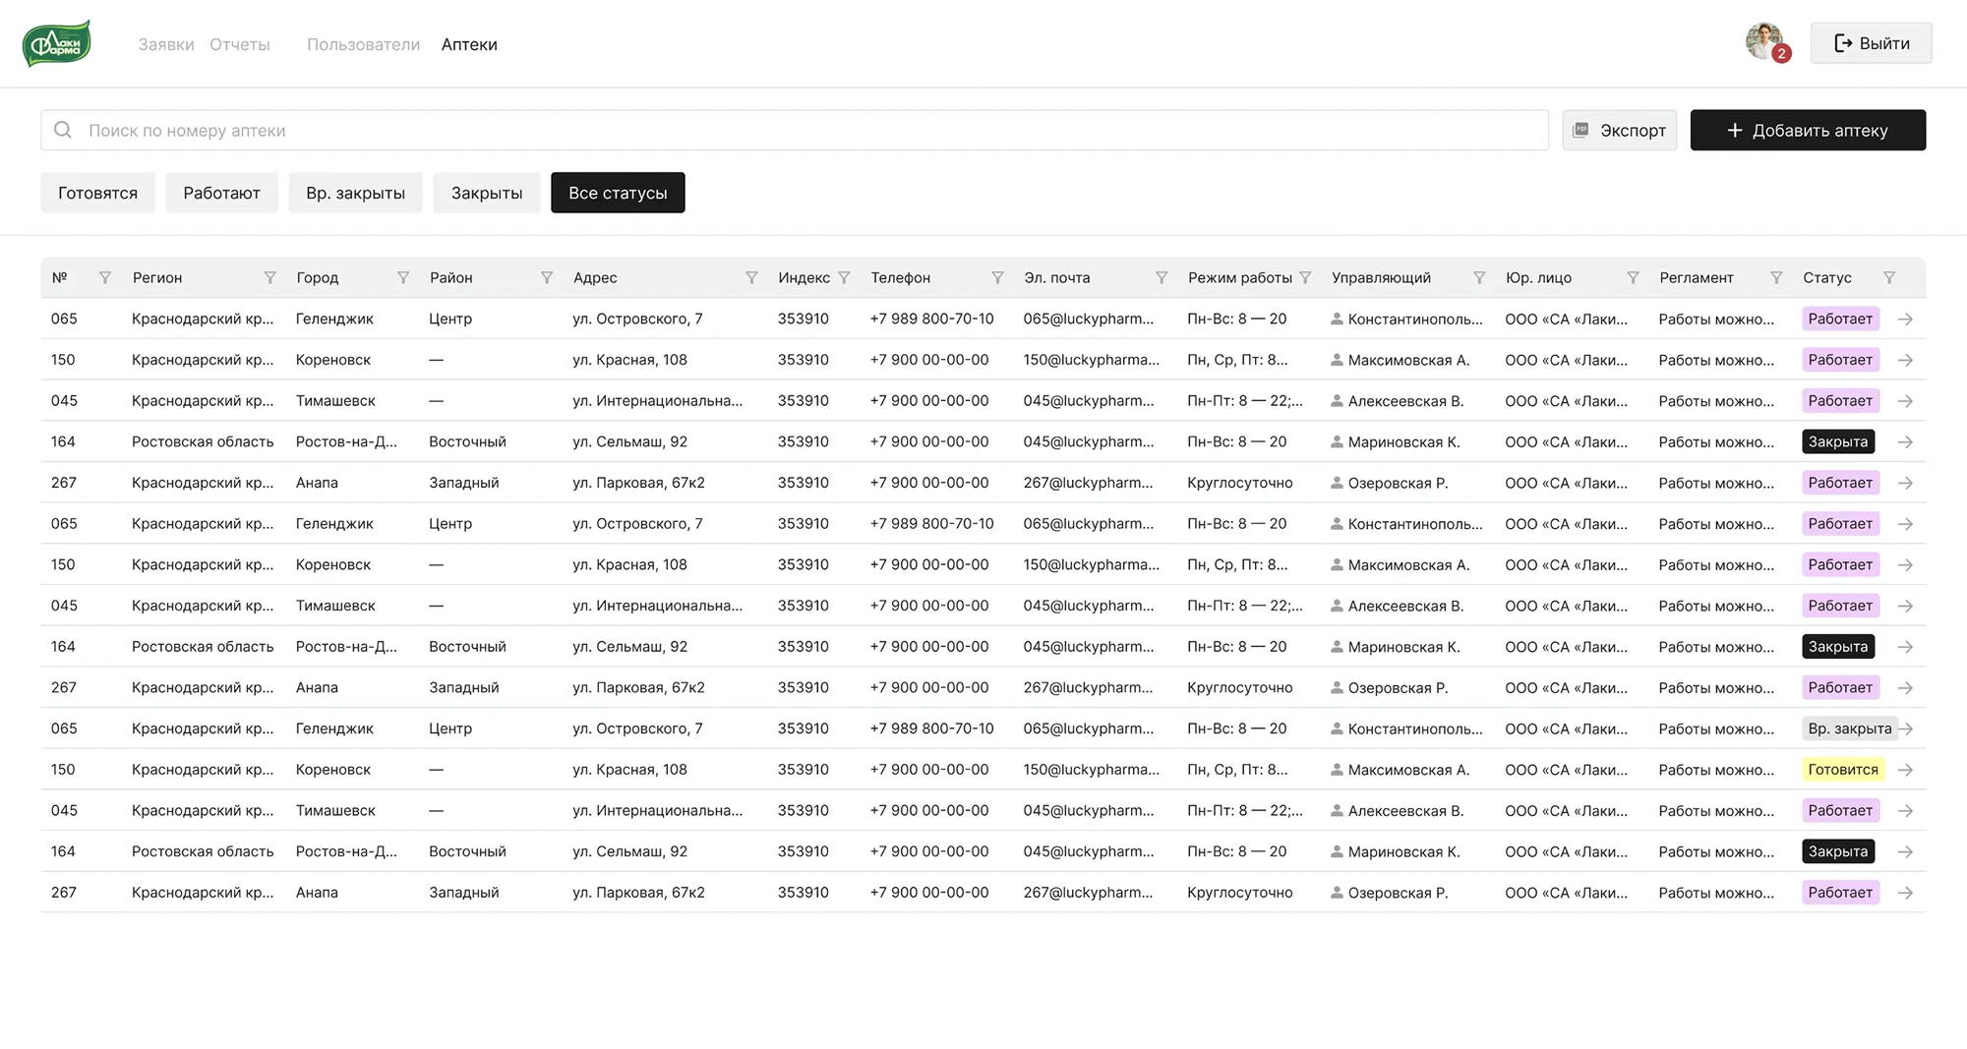Click the filter icon in Регион column
This screenshot has height=1049, width=1967.
[x=269, y=278]
